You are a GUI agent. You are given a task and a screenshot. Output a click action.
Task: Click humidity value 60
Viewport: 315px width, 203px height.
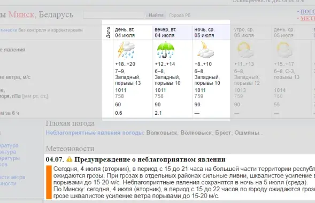coord(118,105)
